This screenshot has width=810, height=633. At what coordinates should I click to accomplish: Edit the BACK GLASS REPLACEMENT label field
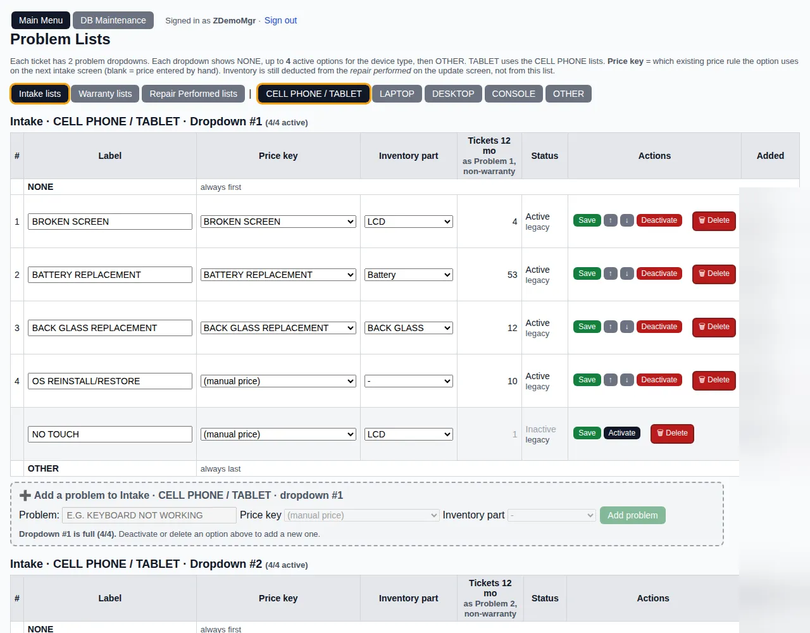[x=110, y=328]
